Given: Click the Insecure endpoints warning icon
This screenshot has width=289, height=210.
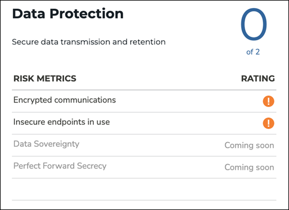Looking at the screenshot, I should tap(268, 123).
